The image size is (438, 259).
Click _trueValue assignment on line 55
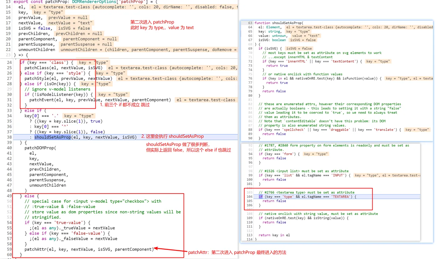(72, 228)
